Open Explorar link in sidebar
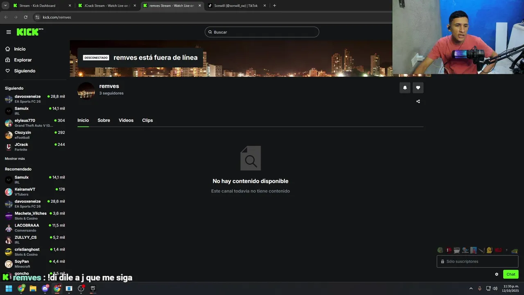Screen dimensions: 524x295 coord(23,60)
